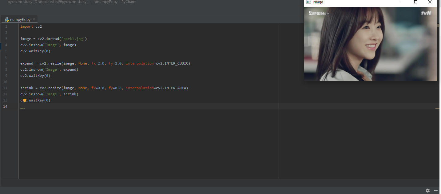The image size is (441, 194).
Task: Select the numpyEx.py tab
Action: click(x=20, y=19)
